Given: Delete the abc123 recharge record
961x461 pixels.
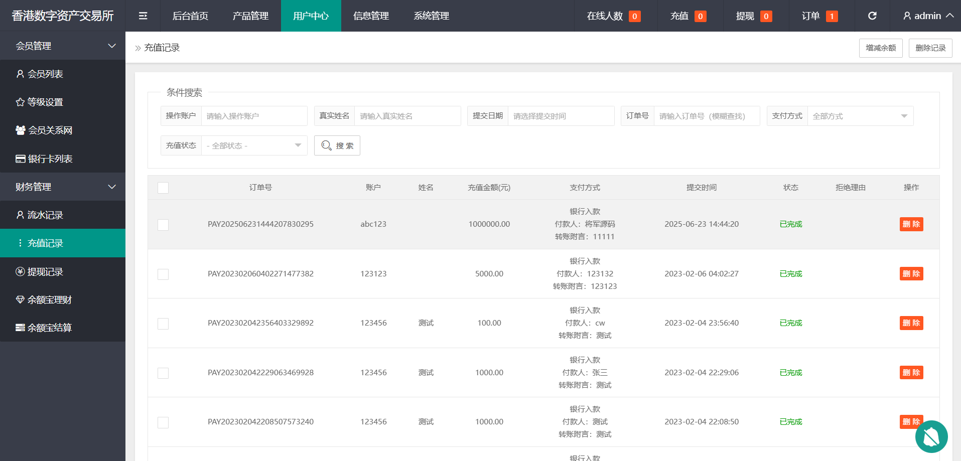Looking at the screenshot, I should tap(911, 224).
